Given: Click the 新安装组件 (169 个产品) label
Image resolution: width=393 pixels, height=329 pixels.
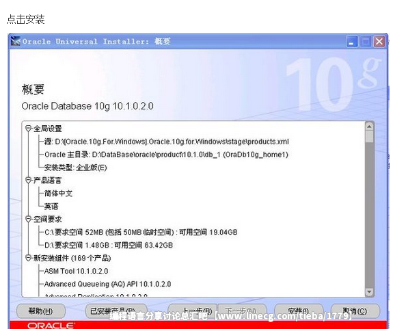Looking at the screenshot, I should tap(72, 258).
